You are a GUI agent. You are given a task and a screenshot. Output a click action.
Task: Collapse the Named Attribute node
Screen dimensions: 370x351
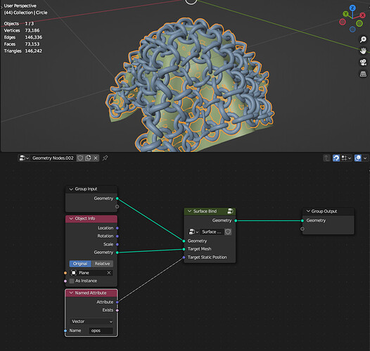tap(71, 293)
